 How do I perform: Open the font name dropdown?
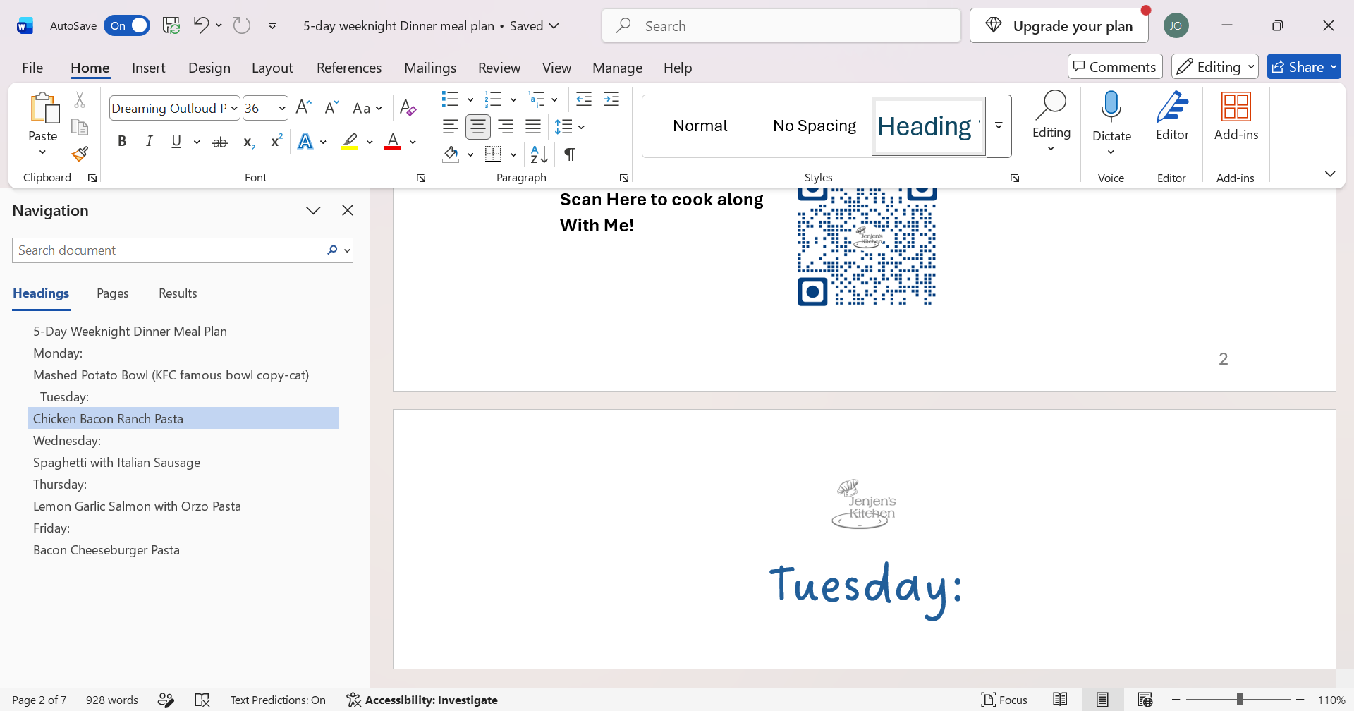coord(234,108)
